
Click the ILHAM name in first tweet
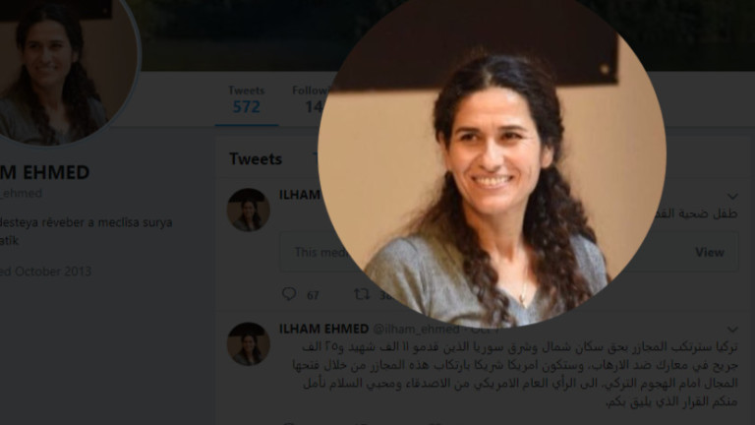click(x=300, y=195)
